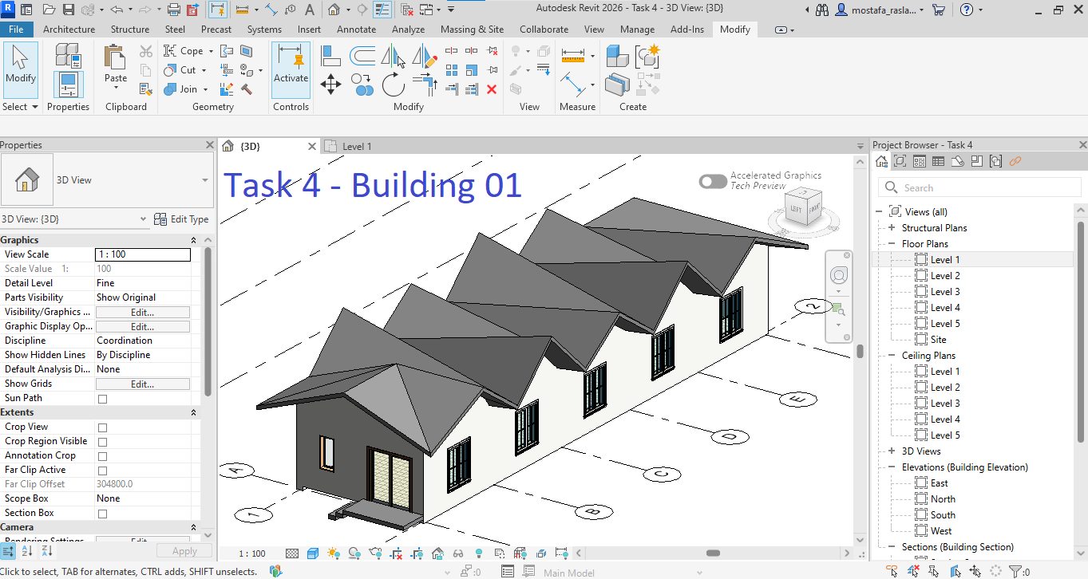Toggle the Accelerated Graphics Tech Preview switch

713,181
